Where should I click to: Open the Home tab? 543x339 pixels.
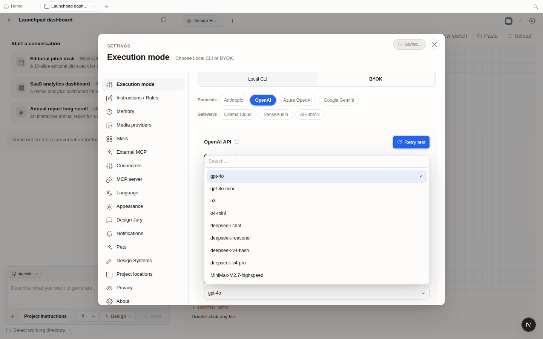coord(13,6)
